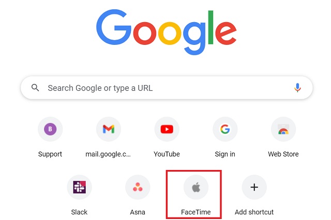Click the magnifying glass search icon
331x220 pixels.
35,88
